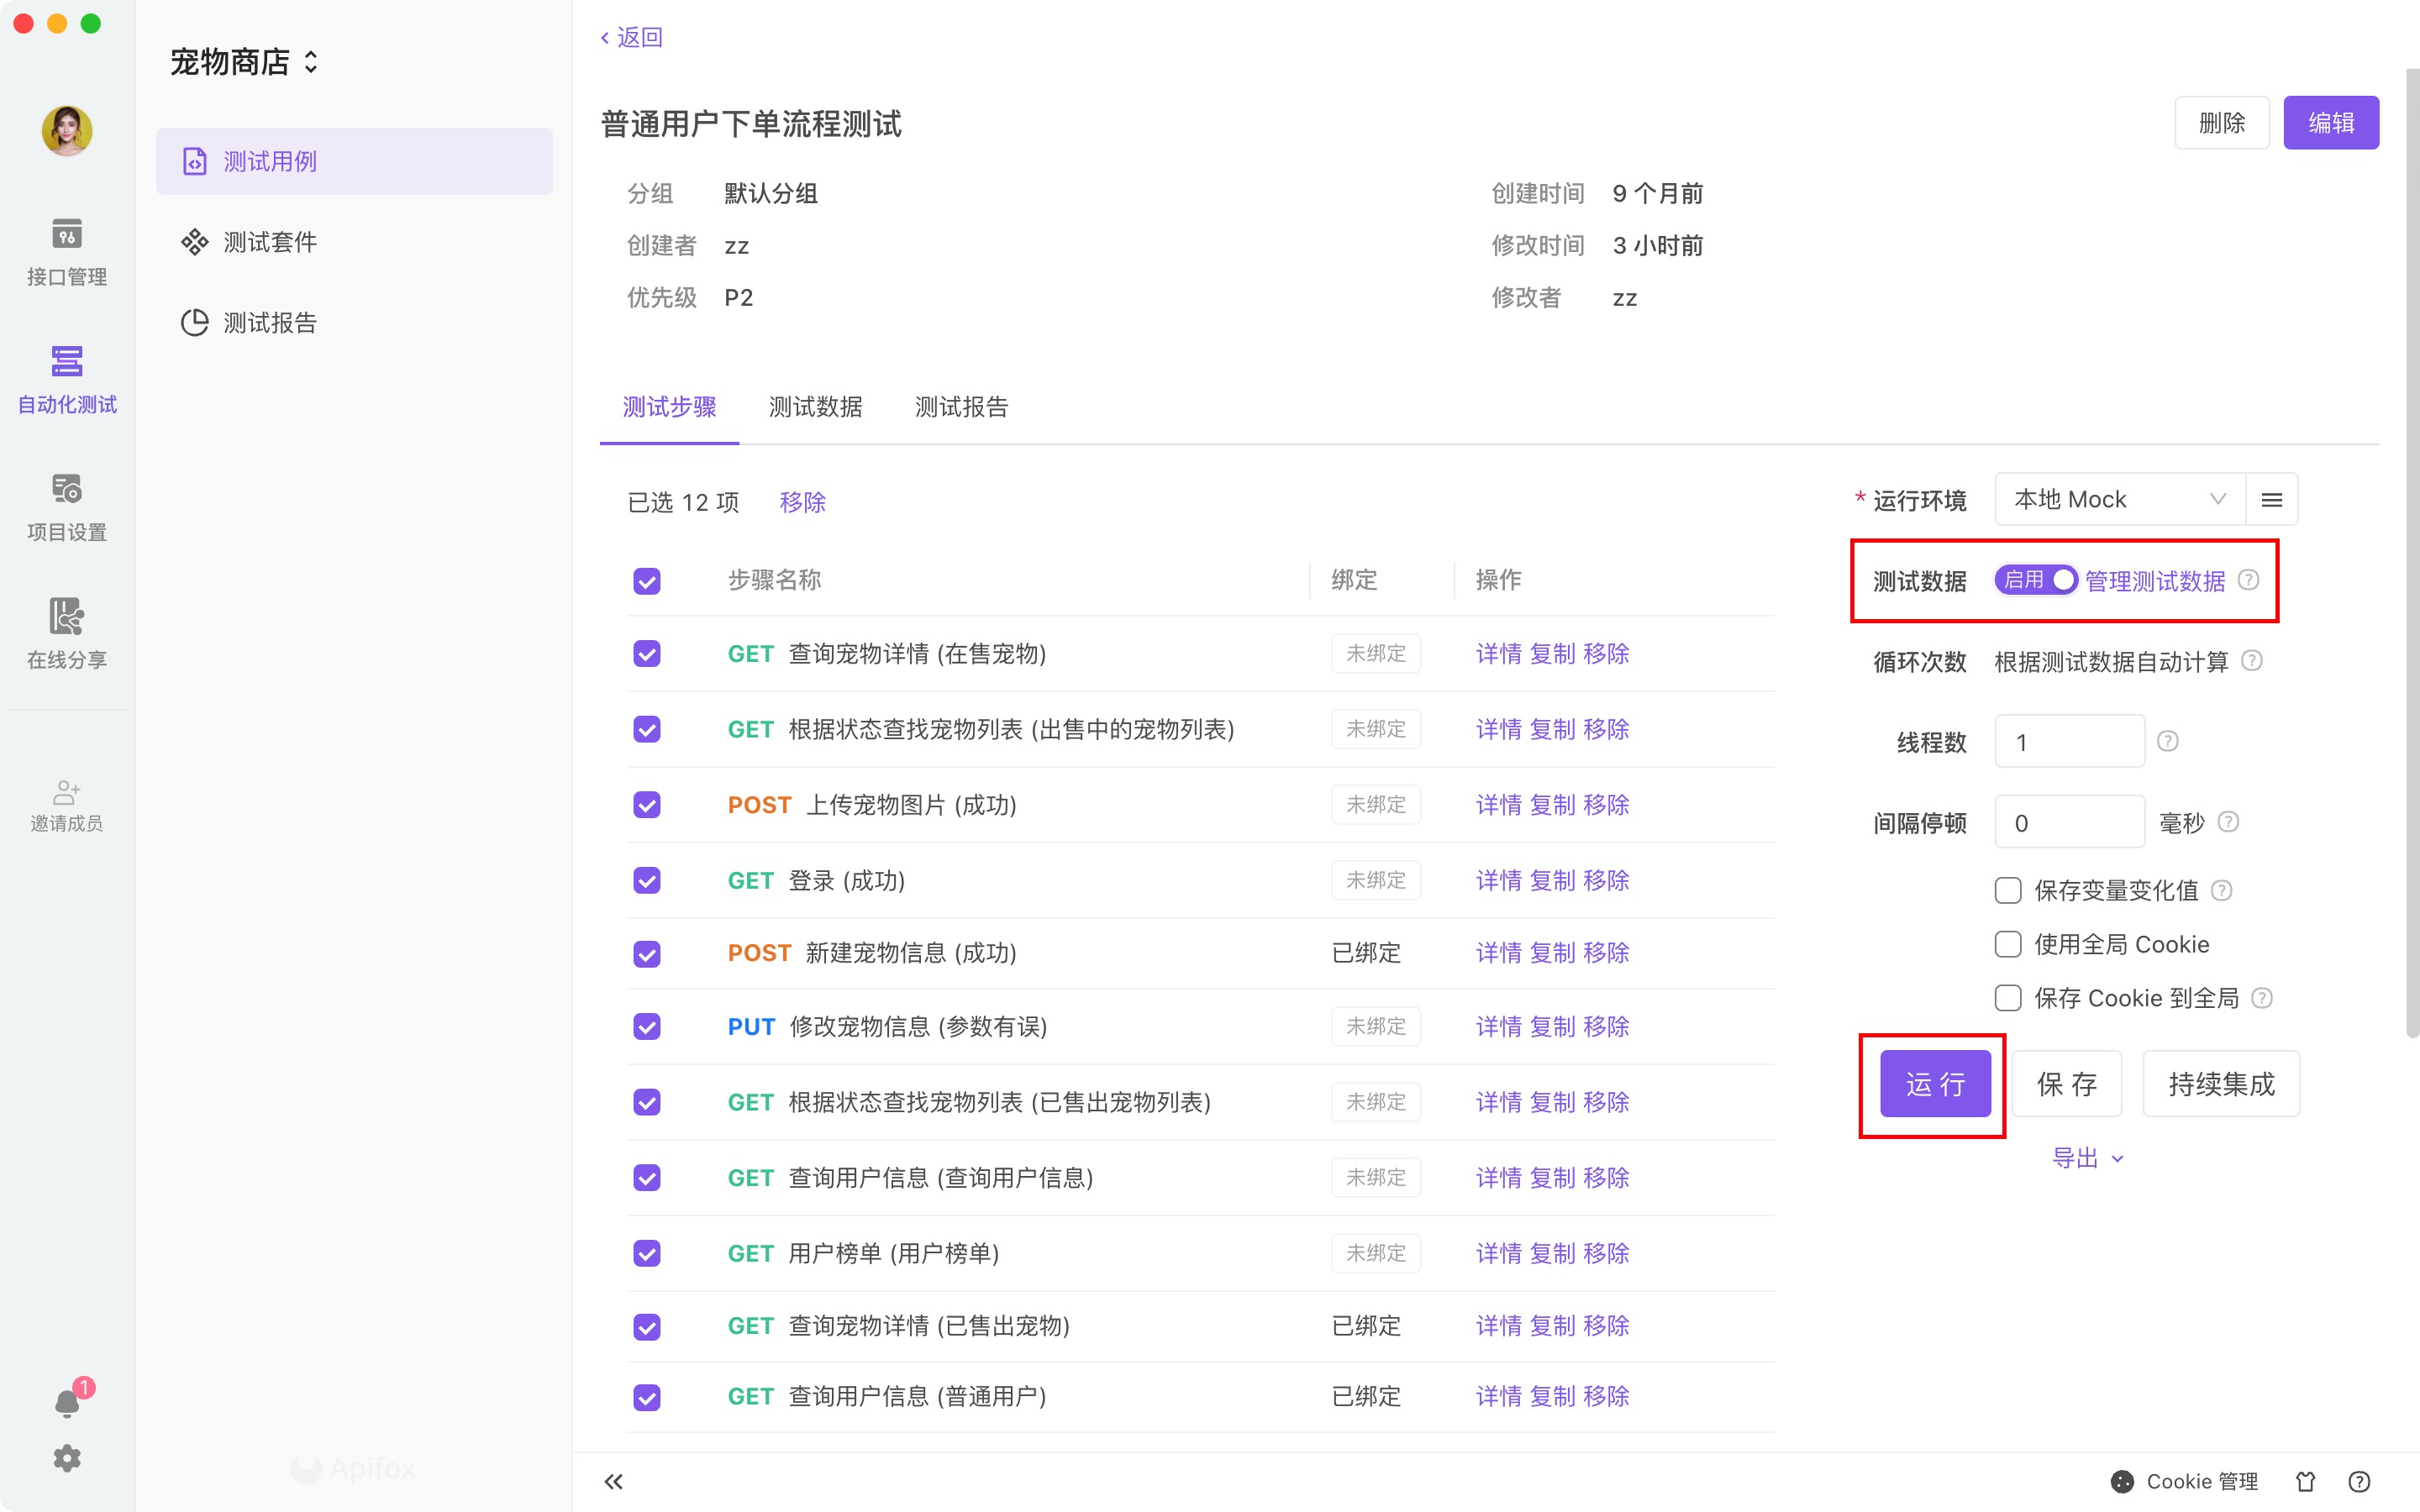Click into the 间隔停顿 input field
Image resolution: width=2420 pixels, height=1512 pixels.
tap(2068, 823)
